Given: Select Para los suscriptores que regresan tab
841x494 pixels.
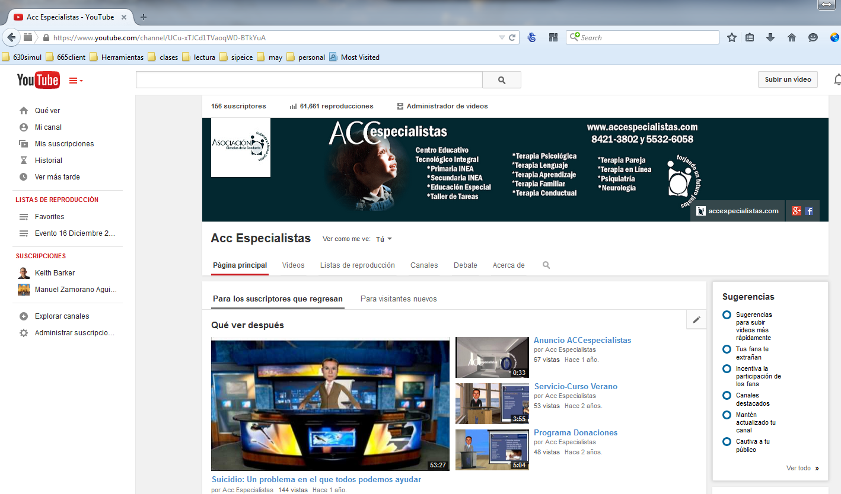Looking at the screenshot, I should point(278,299).
